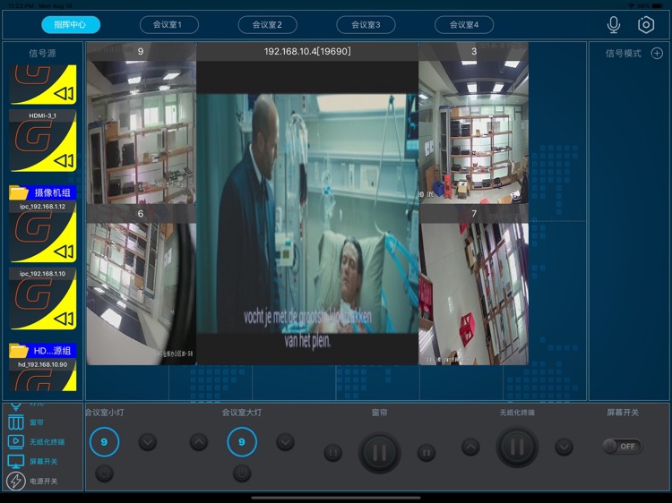Increase 会议室大灯 brightness with up chevron

[198, 442]
